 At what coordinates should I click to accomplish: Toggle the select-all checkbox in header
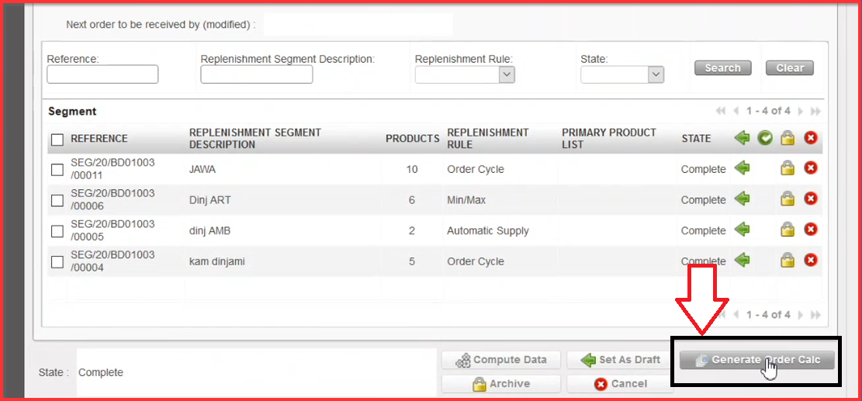[x=57, y=140]
